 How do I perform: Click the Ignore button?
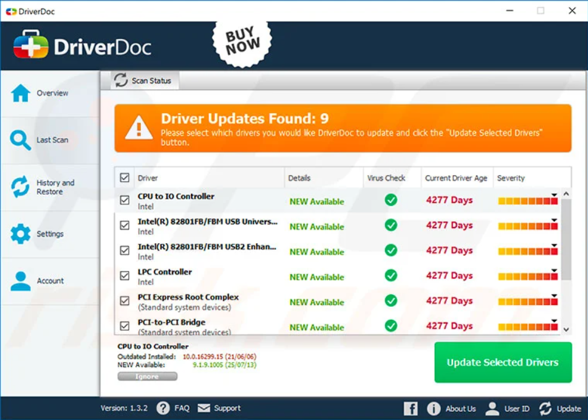(147, 376)
